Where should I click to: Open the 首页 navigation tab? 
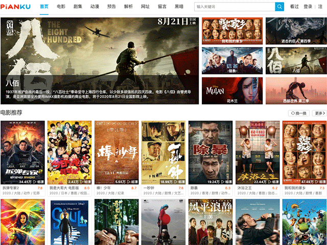pos(44,7)
